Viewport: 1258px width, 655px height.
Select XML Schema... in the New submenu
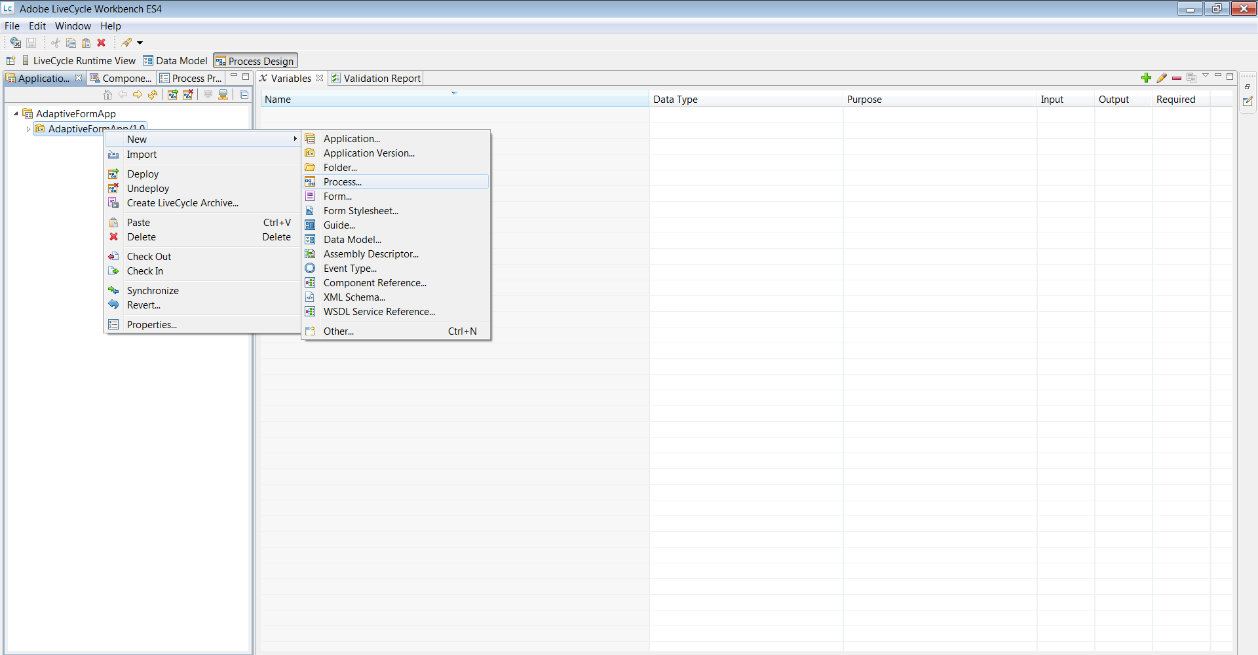tap(396, 297)
